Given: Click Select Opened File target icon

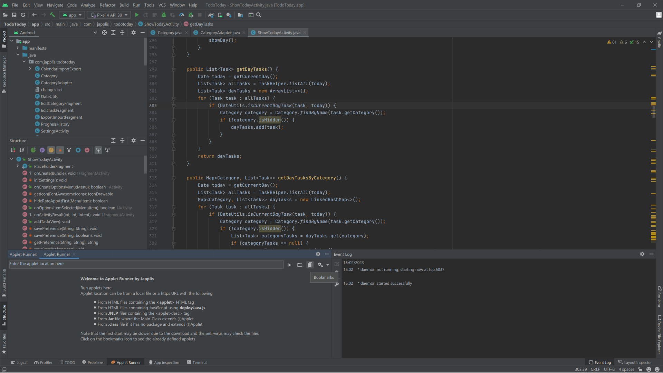Looking at the screenshot, I should pyautogui.click(x=104, y=32).
